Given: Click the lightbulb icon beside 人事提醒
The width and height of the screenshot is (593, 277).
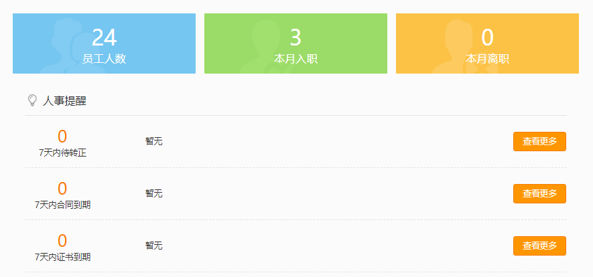Looking at the screenshot, I should (x=33, y=100).
